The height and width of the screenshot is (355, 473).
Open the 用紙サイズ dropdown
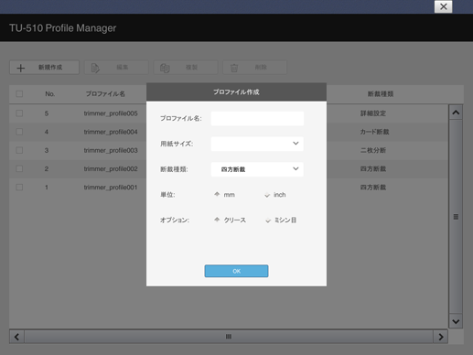(257, 144)
